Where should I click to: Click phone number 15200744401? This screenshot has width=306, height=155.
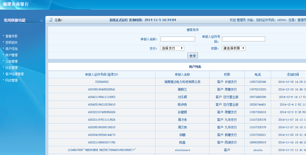258,105
